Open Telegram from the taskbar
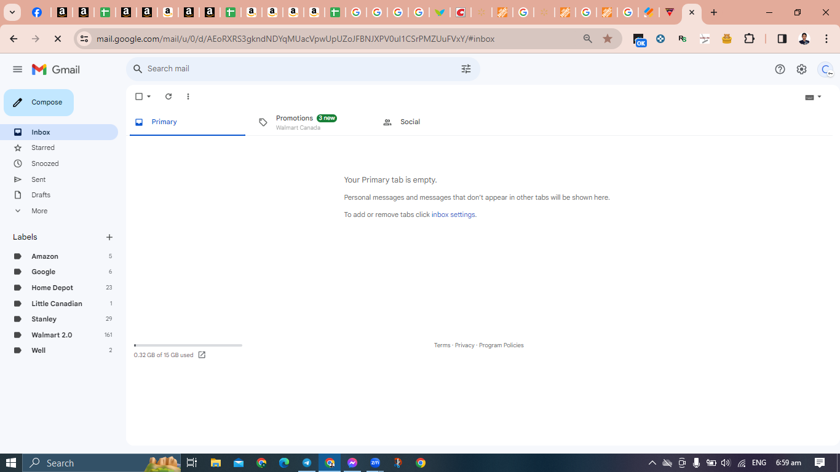This screenshot has height=472, width=840. pos(306,463)
